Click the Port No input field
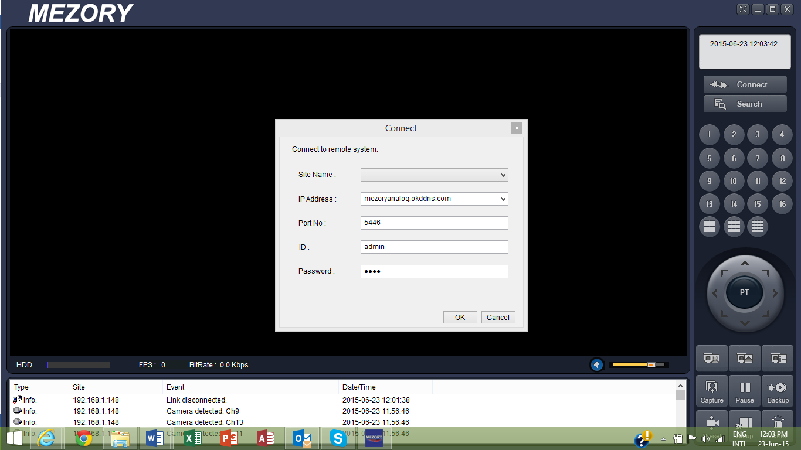801x450 pixels. point(435,223)
